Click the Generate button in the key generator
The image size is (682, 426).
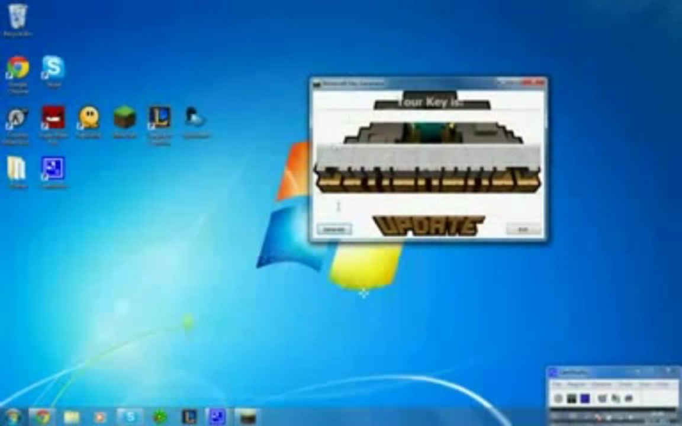pyautogui.click(x=334, y=229)
